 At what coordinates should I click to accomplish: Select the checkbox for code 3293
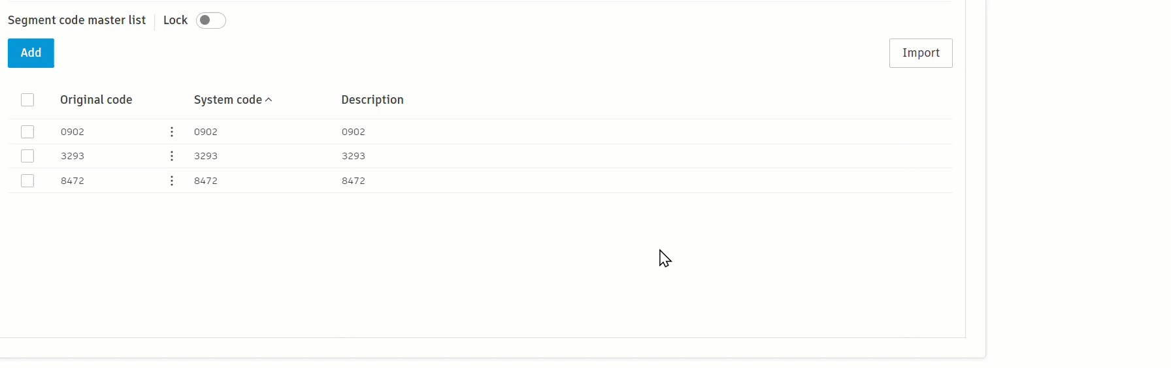click(27, 156)
